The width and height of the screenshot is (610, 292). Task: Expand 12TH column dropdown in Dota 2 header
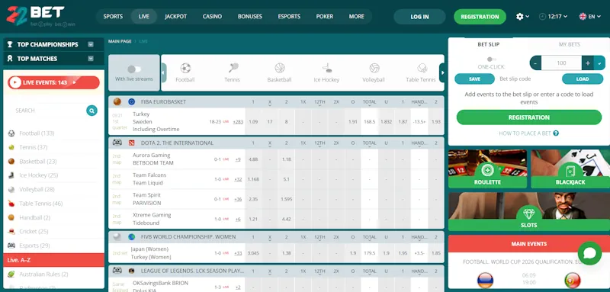pyautogui.click(x=319, y=146)
